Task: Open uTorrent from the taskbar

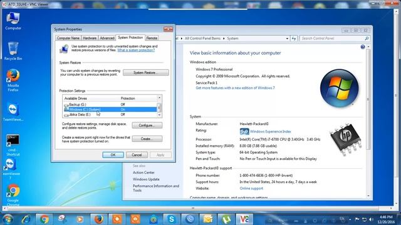Action: (x=226, y=219)
